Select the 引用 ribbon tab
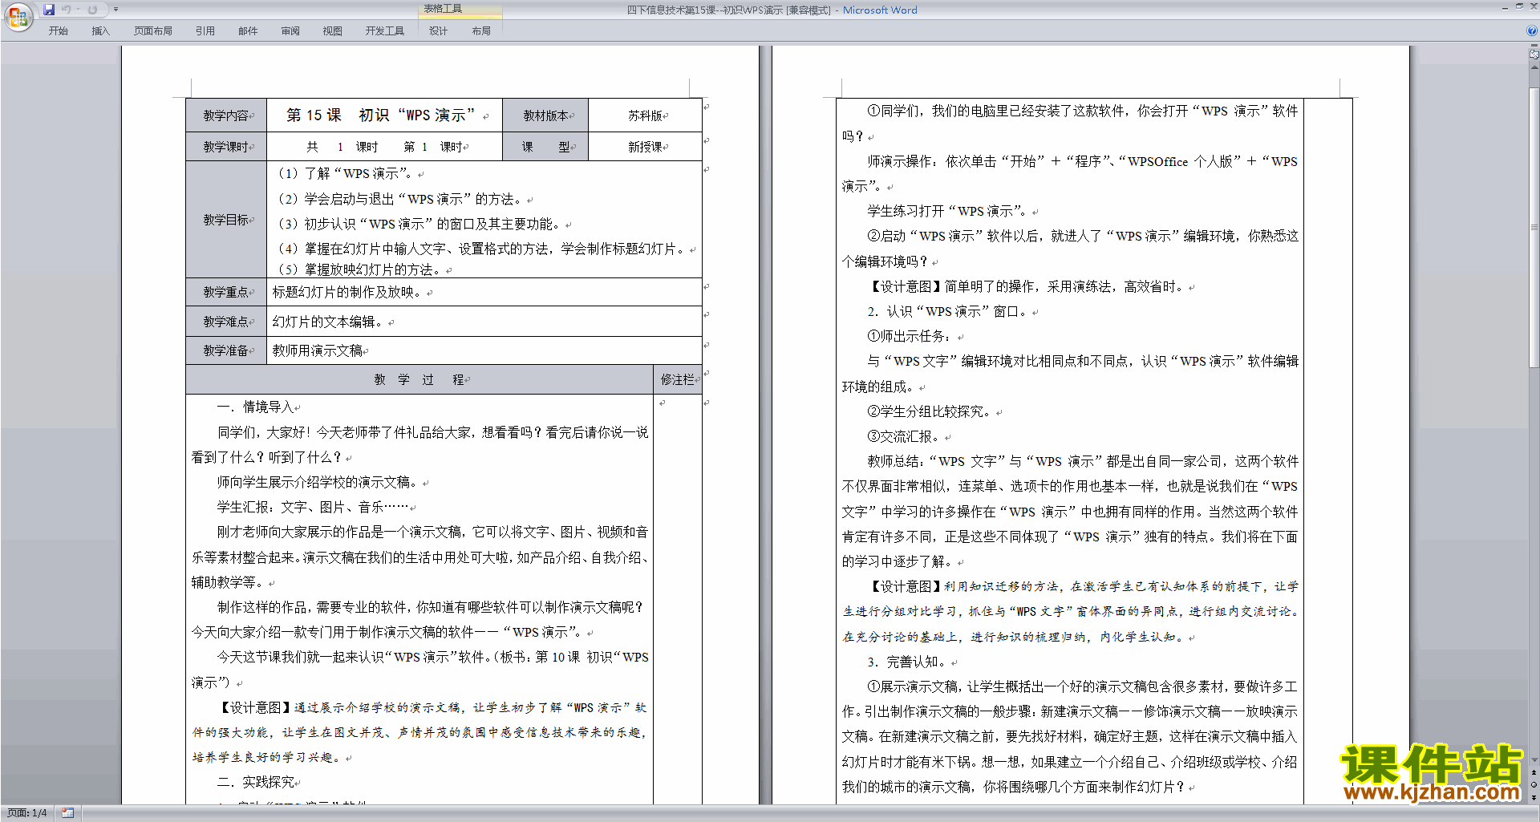Image resolution: width=1540 pixels, height=822 pixels. (205, 31)
